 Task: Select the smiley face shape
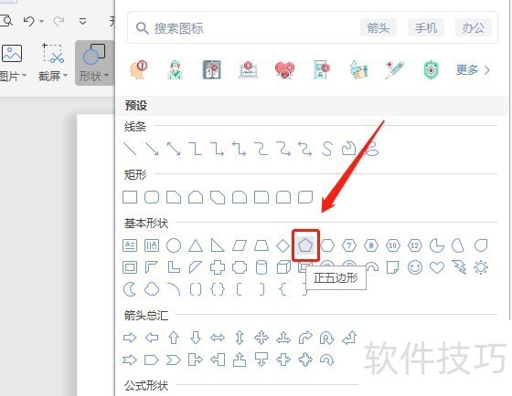415,267
